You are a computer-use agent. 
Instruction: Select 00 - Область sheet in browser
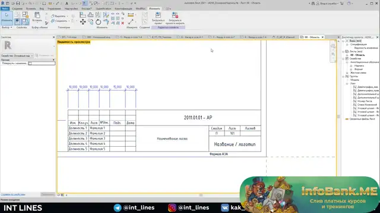click(x=357, y=55)
